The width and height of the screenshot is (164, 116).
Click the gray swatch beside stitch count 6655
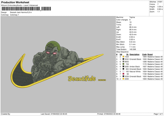click(123, 62)
